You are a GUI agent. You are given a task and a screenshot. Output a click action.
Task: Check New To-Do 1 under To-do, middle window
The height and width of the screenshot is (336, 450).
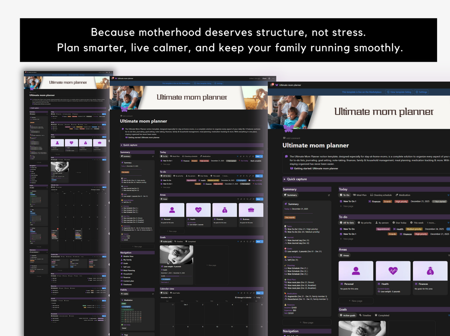pyautogui.click(x=161, y=184)
